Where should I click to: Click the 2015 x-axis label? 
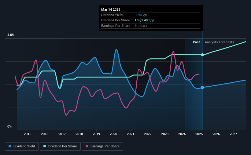click(28, 134)
